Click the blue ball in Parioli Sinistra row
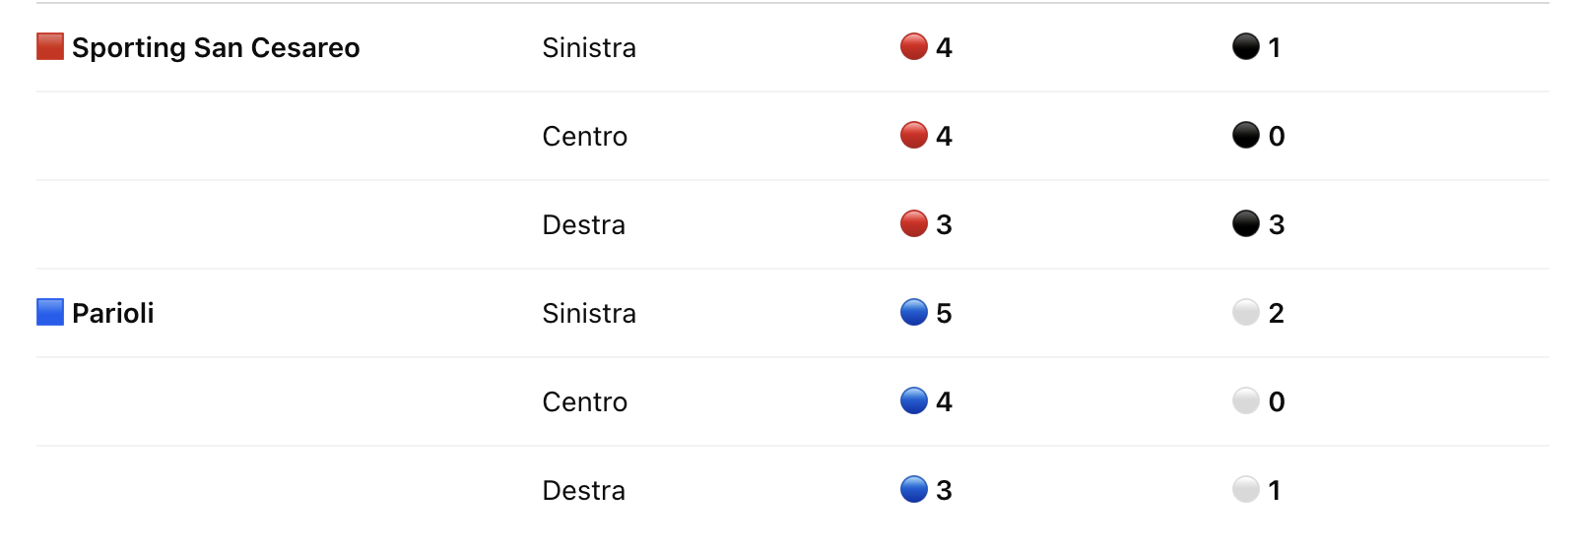The height and width of the screenshot is (549, 1582). click(x=914, y=312)
